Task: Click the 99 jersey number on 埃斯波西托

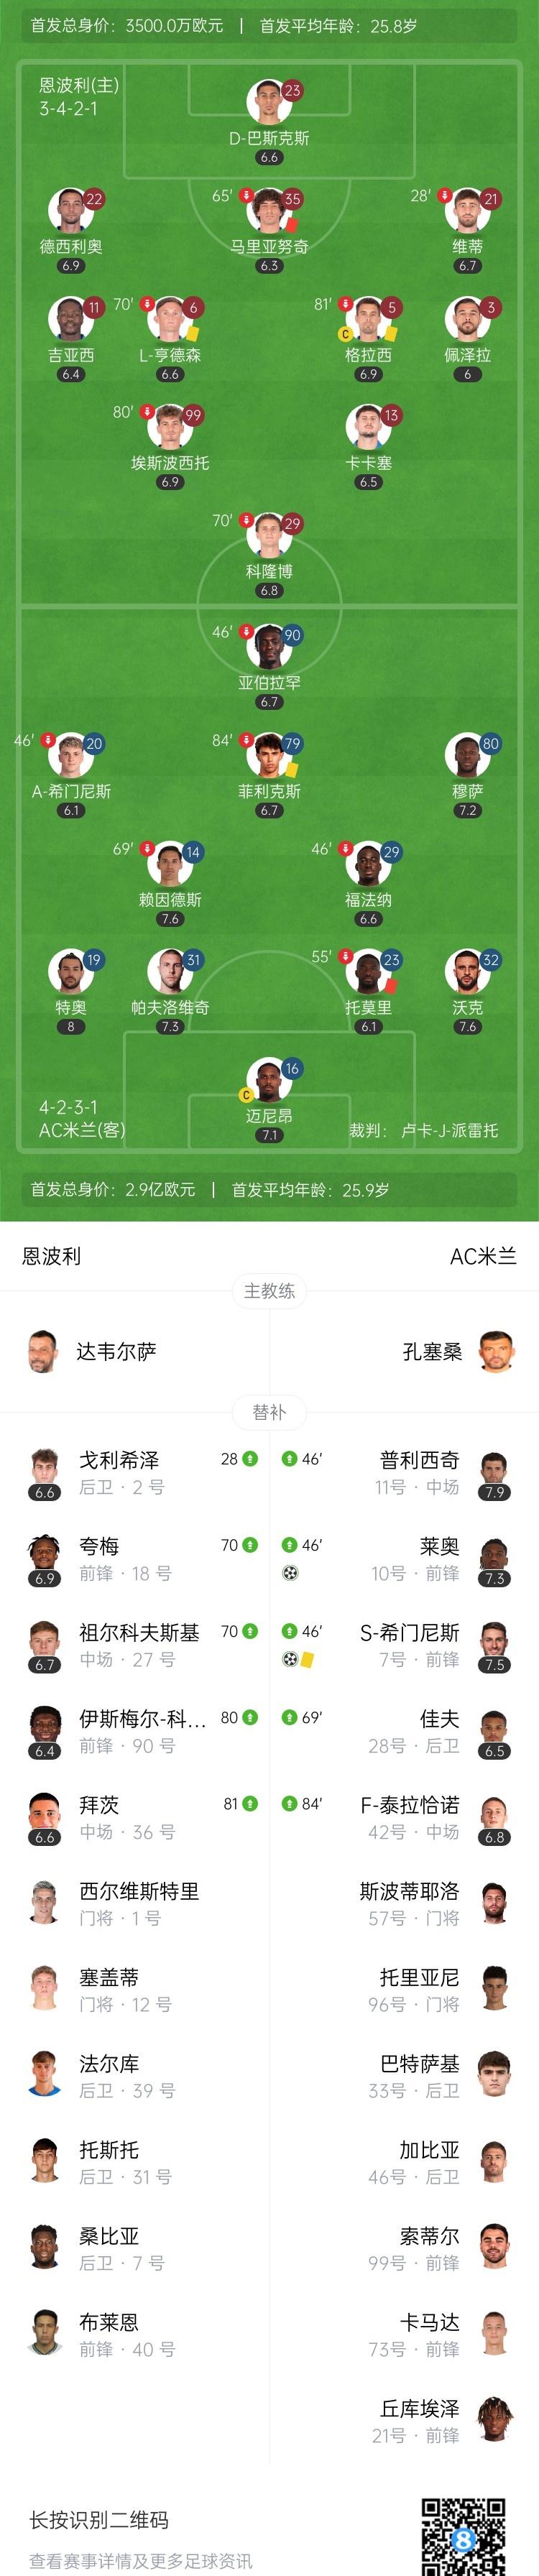Action: [x=193, y=415]
